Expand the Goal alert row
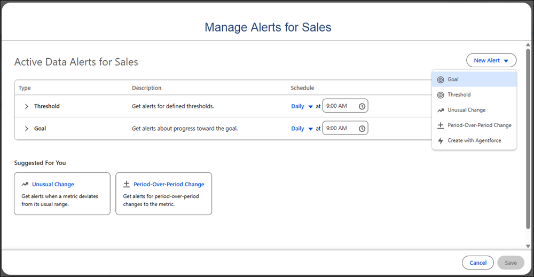 pos(26,129)
